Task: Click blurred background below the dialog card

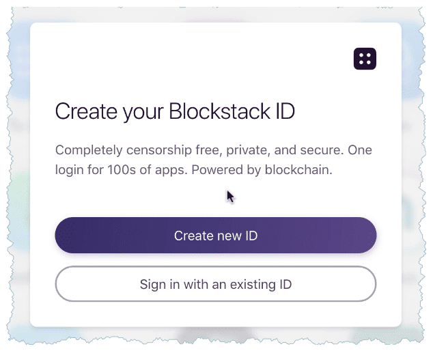Action: (215, 338)
